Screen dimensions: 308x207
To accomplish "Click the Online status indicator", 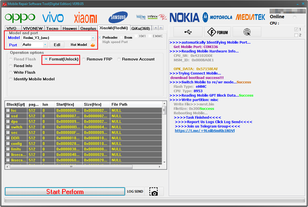I will [x=295, y=17].
